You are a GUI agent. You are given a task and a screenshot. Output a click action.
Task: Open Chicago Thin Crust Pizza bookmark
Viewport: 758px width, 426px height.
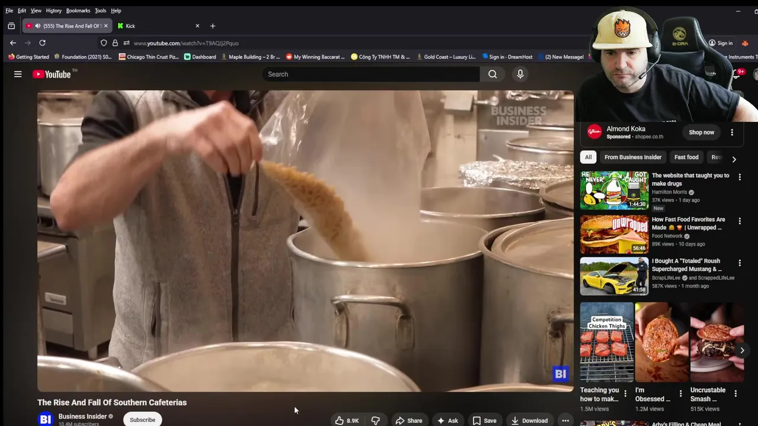tap(149, 57)
